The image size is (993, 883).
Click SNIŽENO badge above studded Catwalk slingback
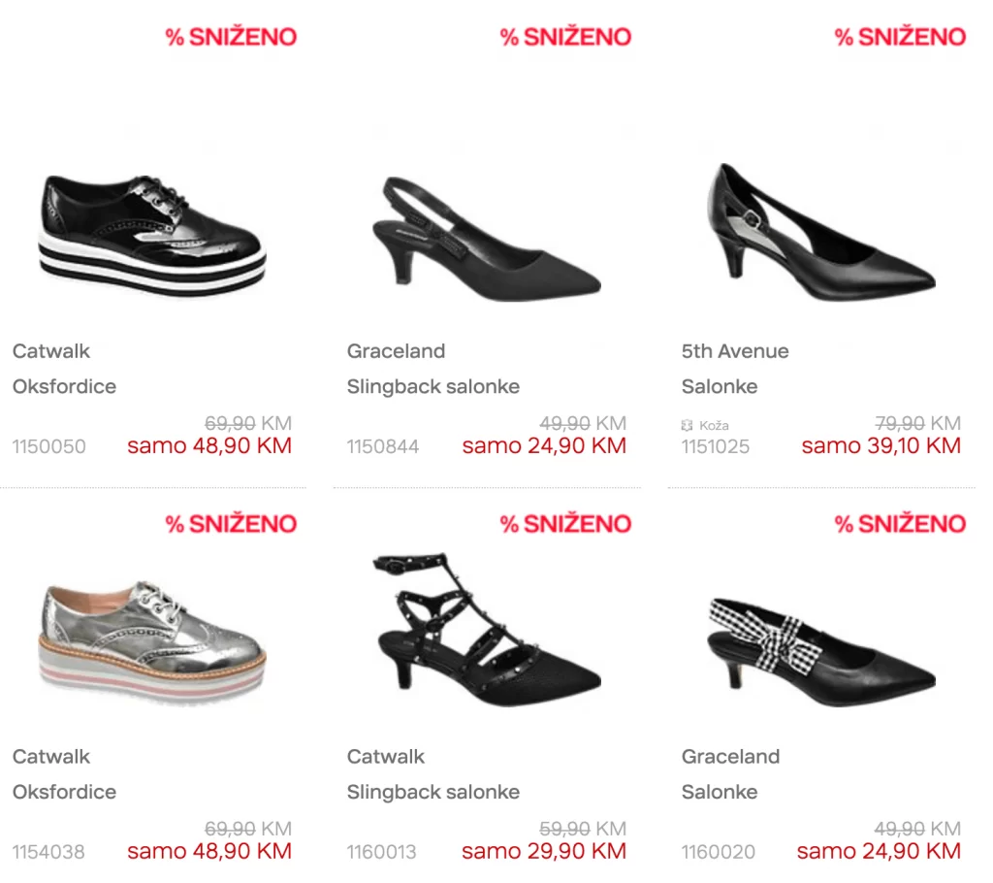click(565, 524)
